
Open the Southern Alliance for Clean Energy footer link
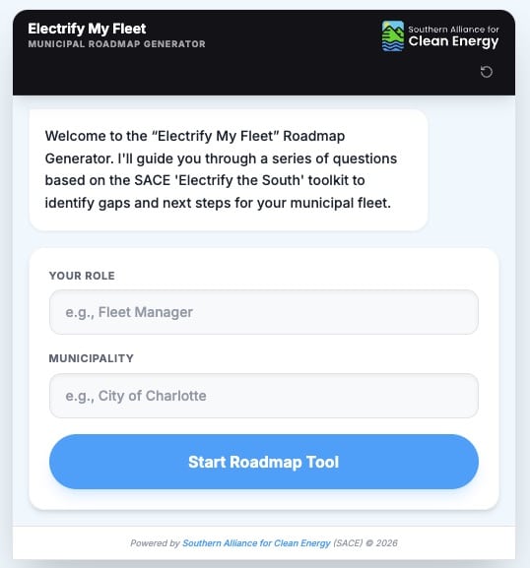[x=256, y=543]
